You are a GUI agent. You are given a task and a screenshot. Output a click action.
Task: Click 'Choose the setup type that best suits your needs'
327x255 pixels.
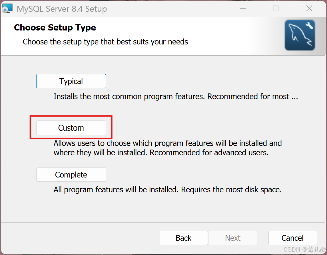(105, 42)
